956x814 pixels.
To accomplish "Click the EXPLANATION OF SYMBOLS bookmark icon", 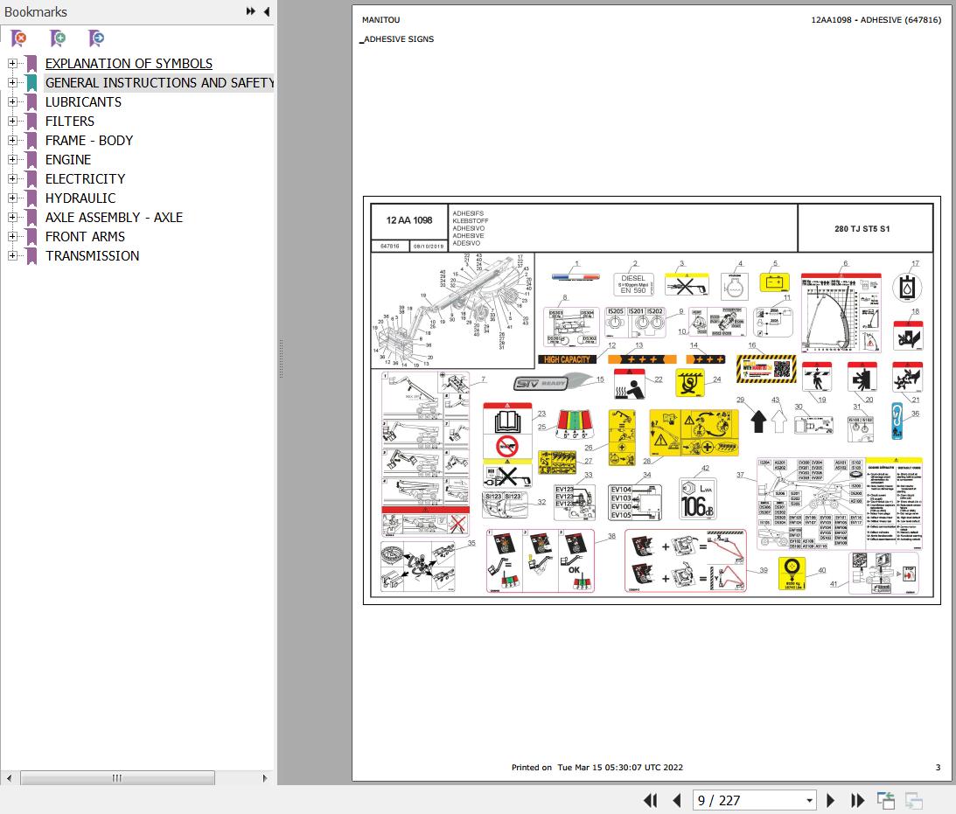I will 31,63.
